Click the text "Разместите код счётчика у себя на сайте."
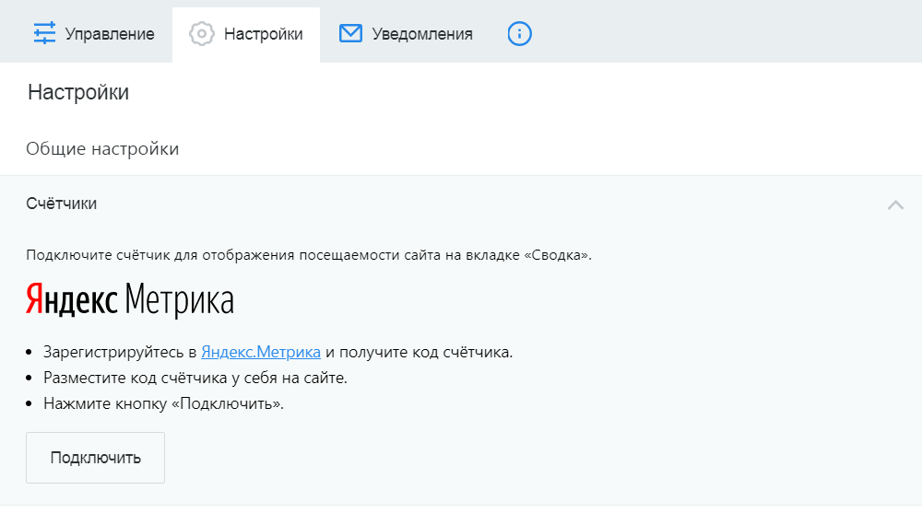The image size is (922, 513). pos(195,378)
